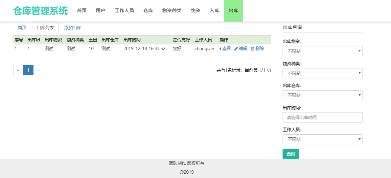Click the 出库时间 column header
Viewport: 391px width, 178px height.
(x=132, y=40)
